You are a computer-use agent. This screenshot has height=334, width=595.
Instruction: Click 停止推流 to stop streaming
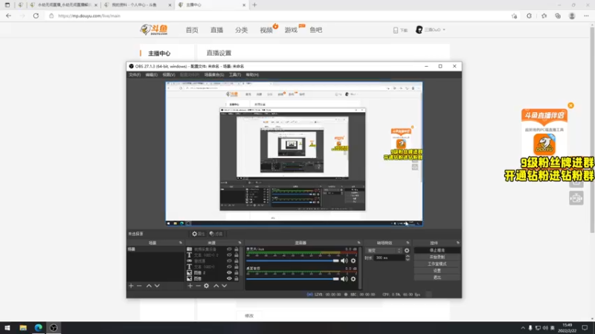437,251
